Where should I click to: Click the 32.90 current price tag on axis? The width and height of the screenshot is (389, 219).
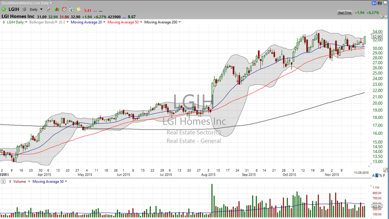[x=377, y=36]
